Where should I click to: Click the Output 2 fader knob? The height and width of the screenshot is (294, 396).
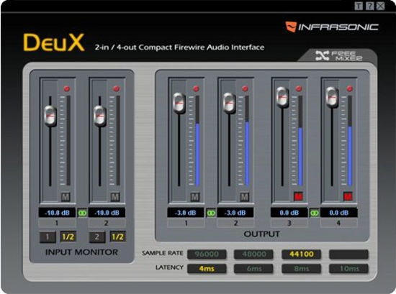pyautogui.click(x=229, y=103)
